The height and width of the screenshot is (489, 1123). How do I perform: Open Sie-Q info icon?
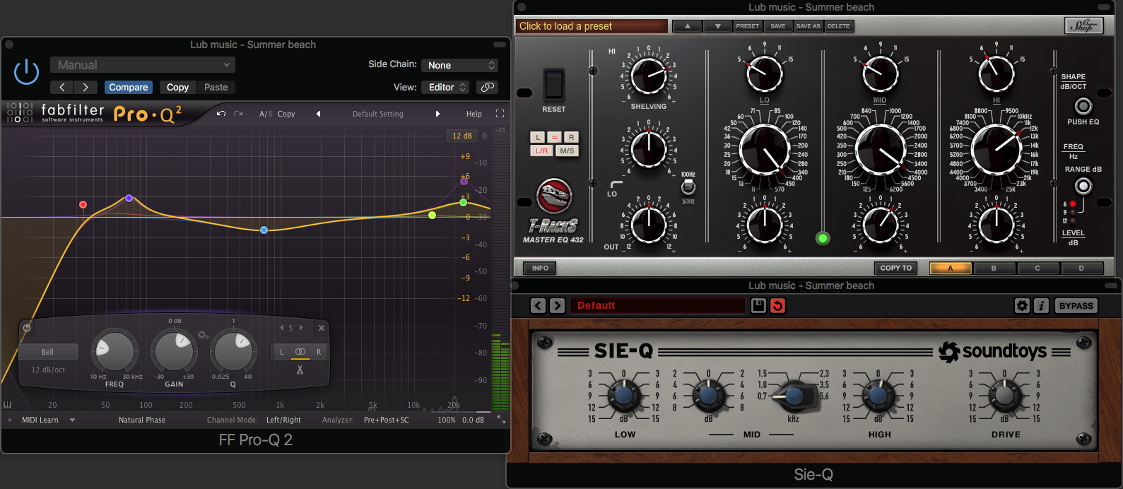tap(1041, 306)
